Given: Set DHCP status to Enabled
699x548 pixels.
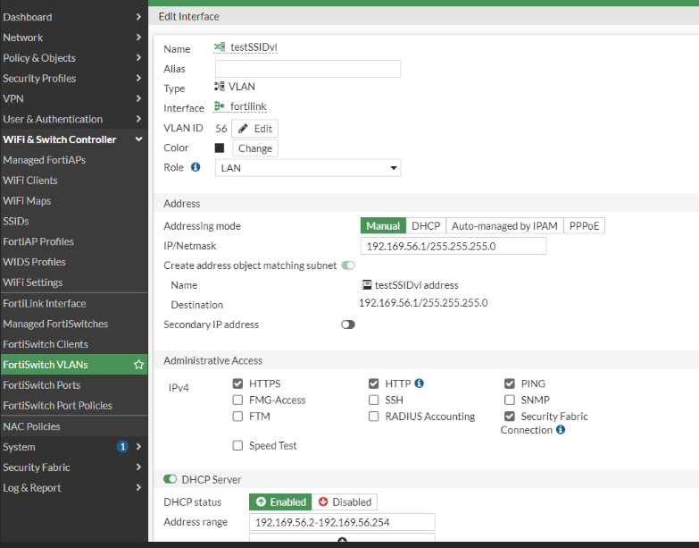Looking at the screenshot, I should coord(280,502).
